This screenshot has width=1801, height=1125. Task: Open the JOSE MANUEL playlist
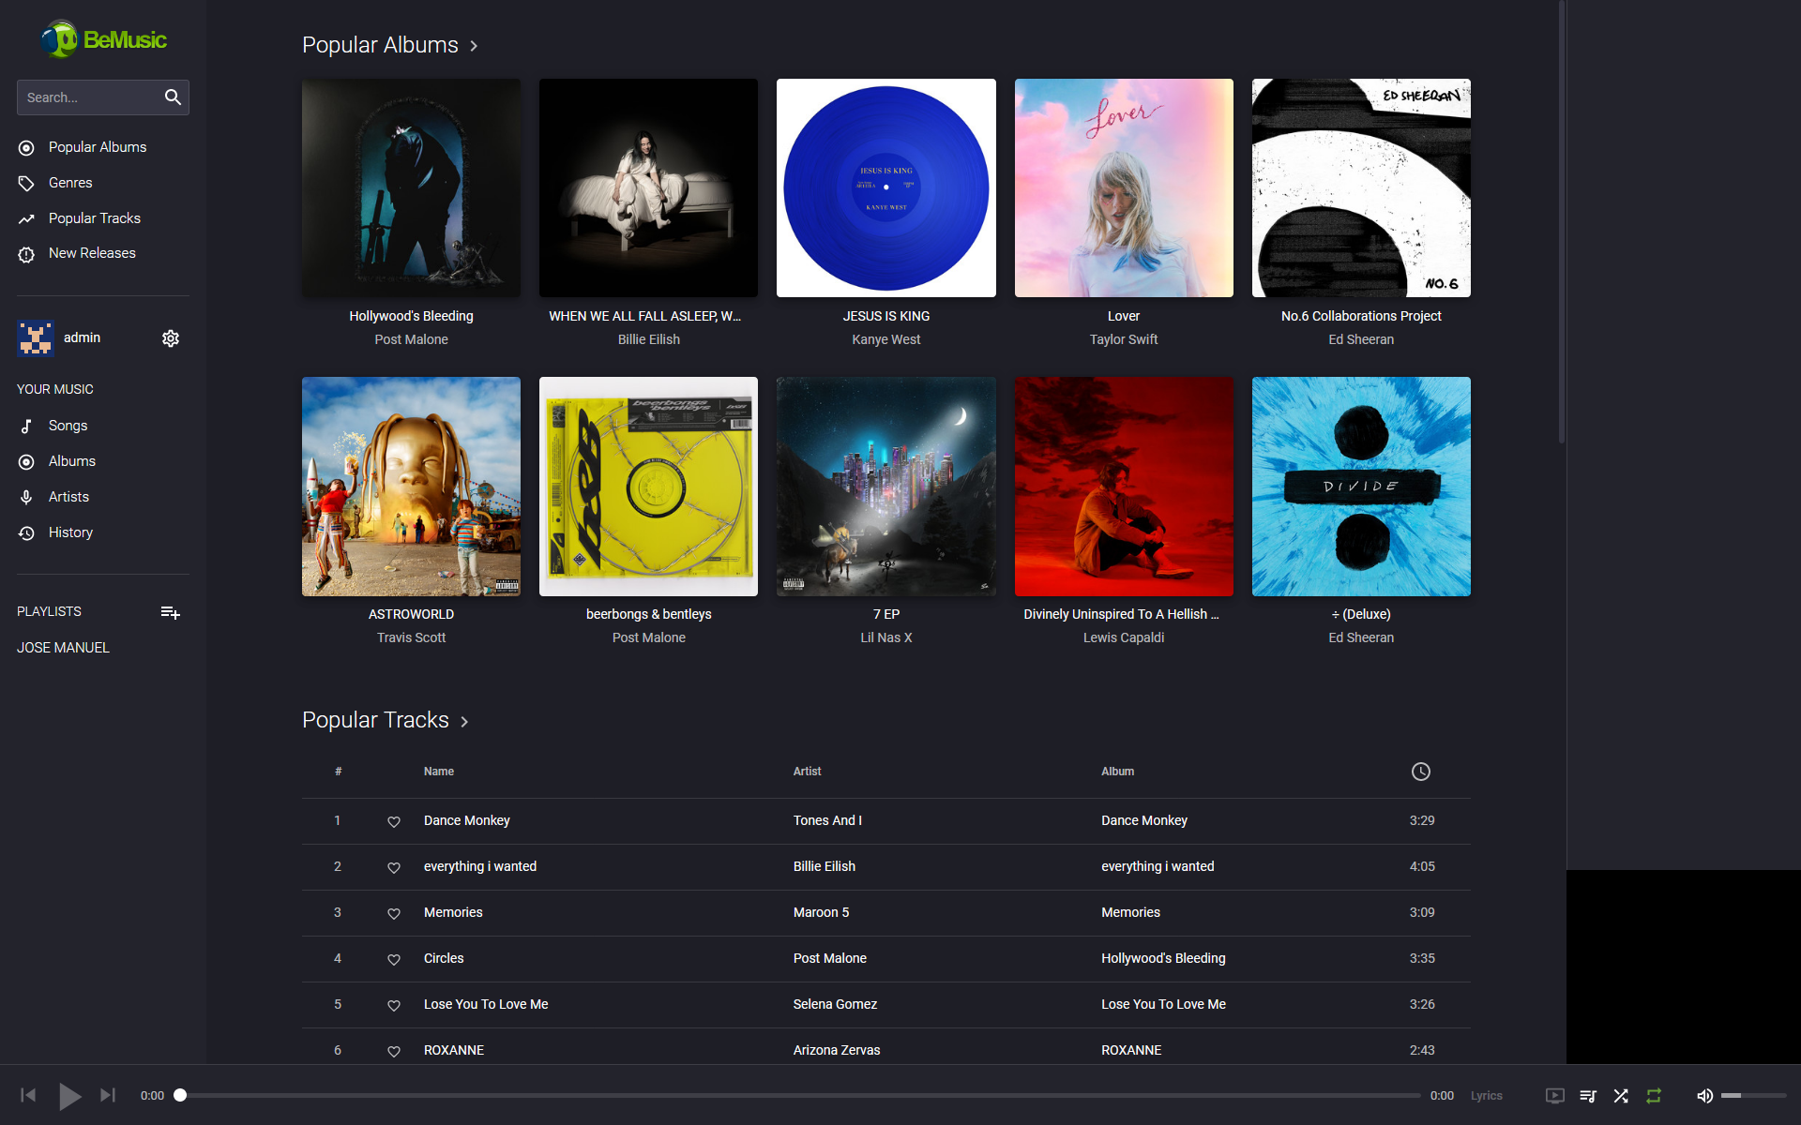(x=63, y=648)
